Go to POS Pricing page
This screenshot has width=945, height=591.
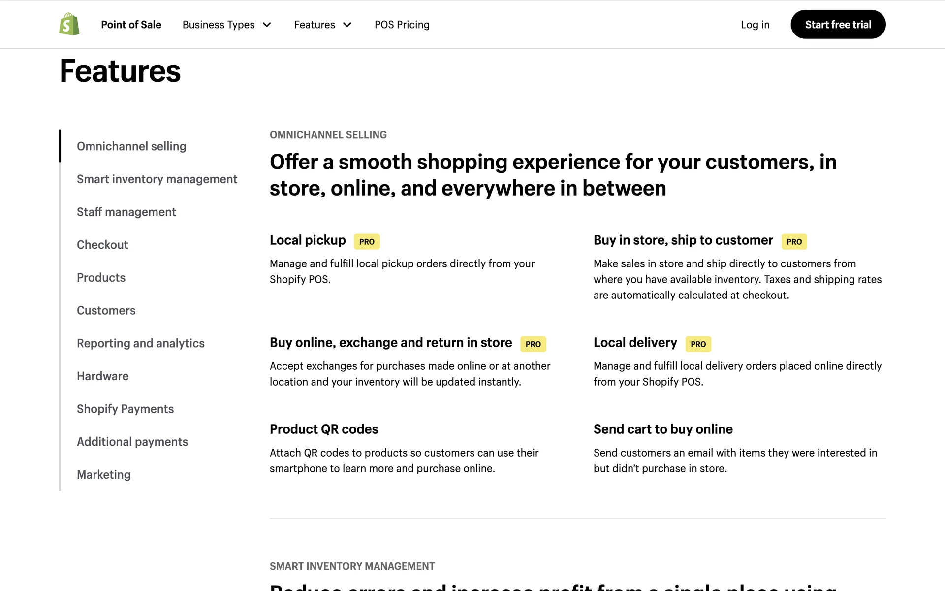[x=402, y=25]
